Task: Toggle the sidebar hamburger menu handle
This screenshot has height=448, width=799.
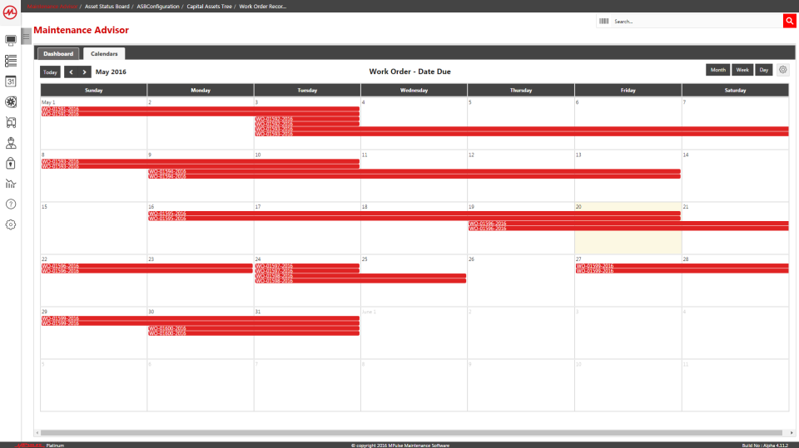Action: [26, 37]
